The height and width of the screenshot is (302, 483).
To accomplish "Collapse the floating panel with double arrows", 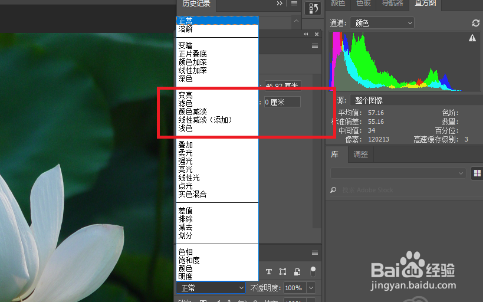I will point(305,34).
